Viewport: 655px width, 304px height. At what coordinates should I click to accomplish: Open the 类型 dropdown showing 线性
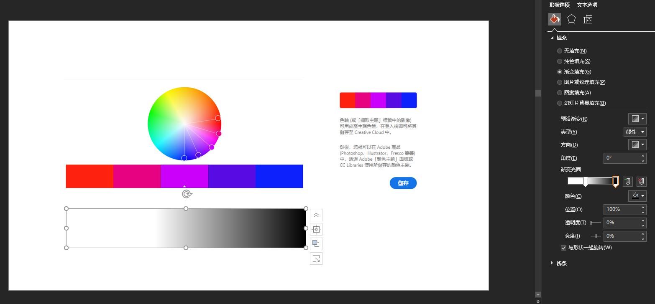(635, 132)
